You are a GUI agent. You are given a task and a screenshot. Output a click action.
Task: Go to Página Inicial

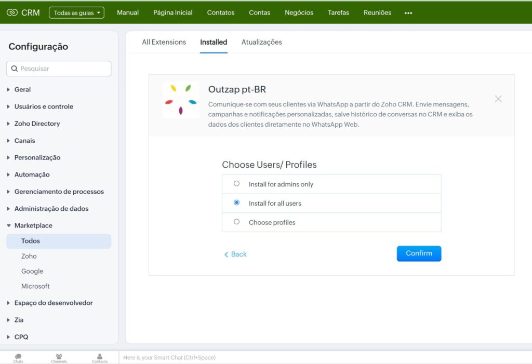pos(172,12)
